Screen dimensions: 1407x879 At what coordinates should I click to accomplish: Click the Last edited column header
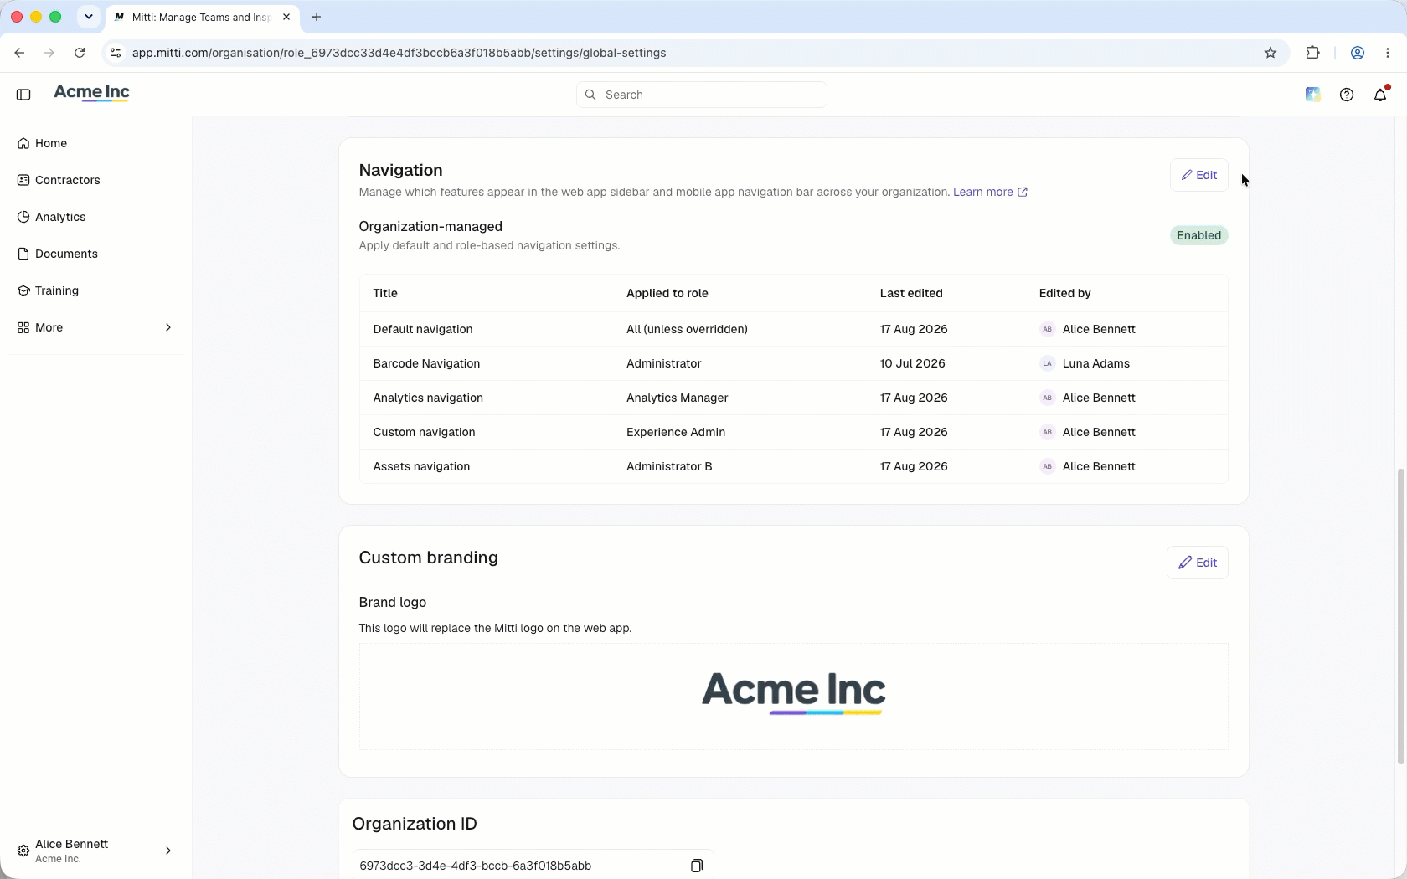pyautogui.click(x=911, y=293)
